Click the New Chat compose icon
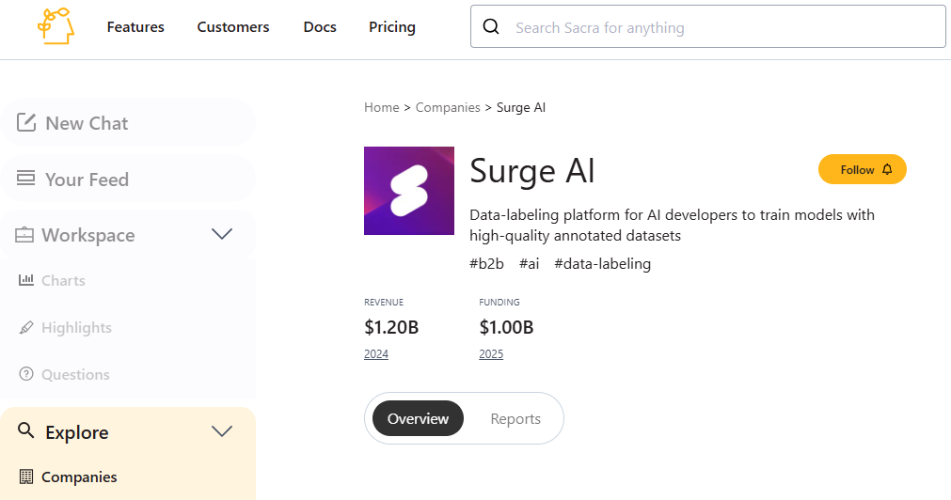951x500 pixels. click(x=26, y=122)
